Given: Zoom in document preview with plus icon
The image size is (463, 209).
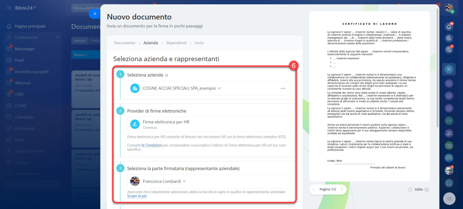Looking at the screenshot, I should click(x=426, y=190).
